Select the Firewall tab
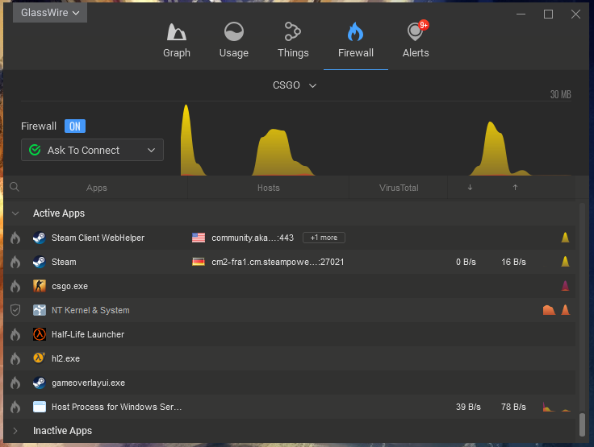 (x=356, y=40)
